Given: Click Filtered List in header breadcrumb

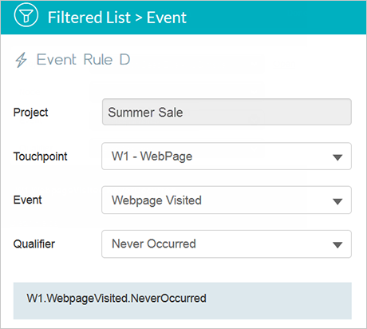Looking at the screenshot, I should [89, 18].
